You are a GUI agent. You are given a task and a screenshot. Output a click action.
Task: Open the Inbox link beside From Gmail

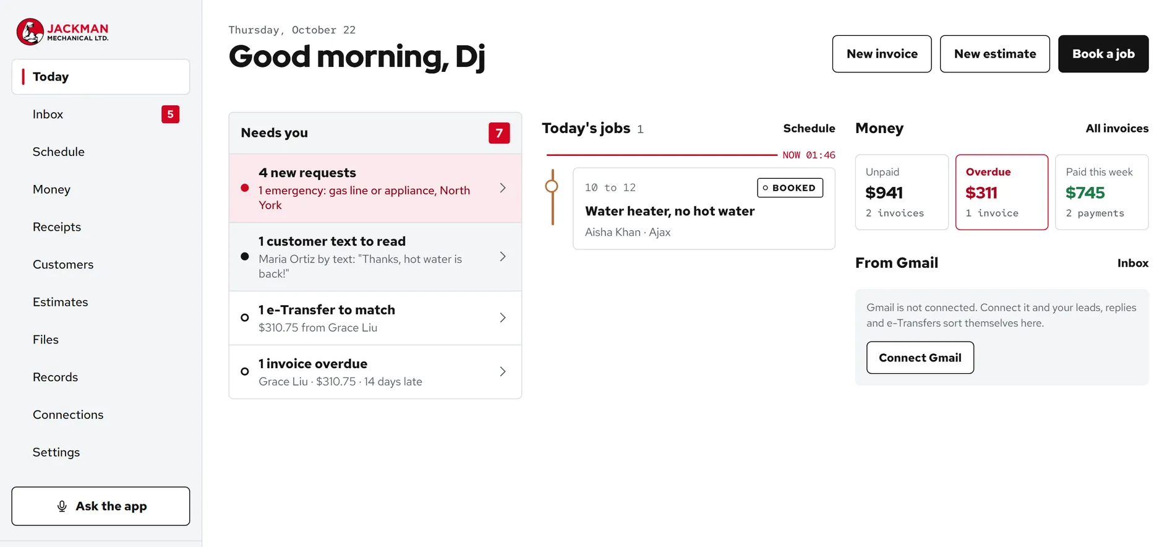click(1133, 263)
